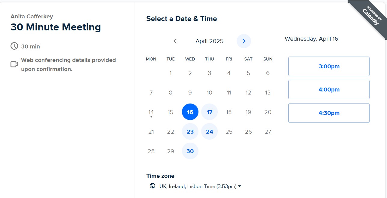Click the video camera conferencing icon
The image size is (387, 198).
[x=14, y=64]
